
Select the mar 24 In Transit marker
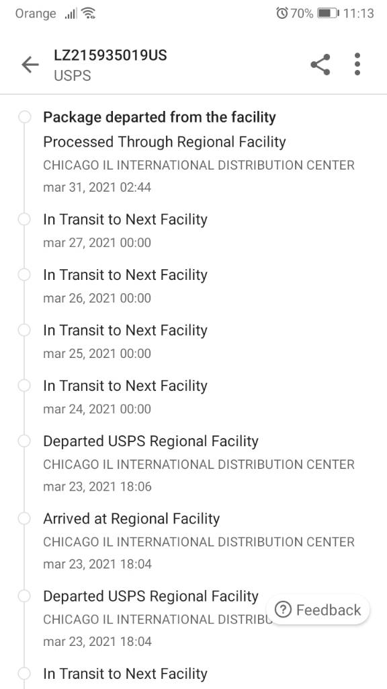pos(25,386)
